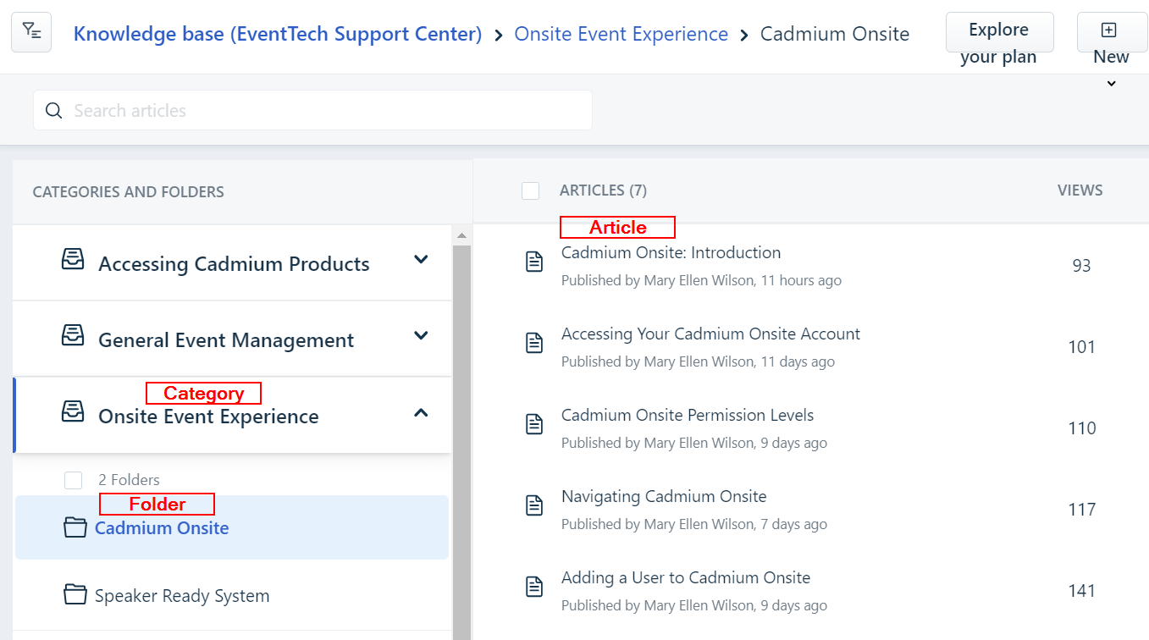Click document icon for Cadmium Onsite Permission Levels

(x=534, y=424)
